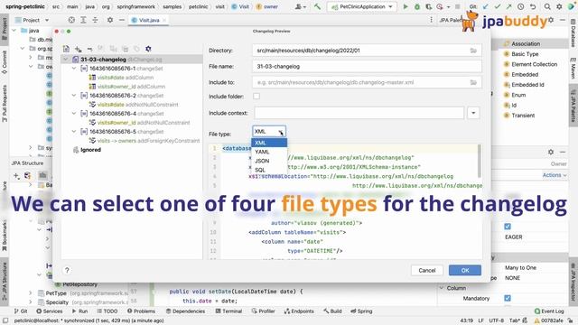Open the File type combo box

[x=269, y=132]
